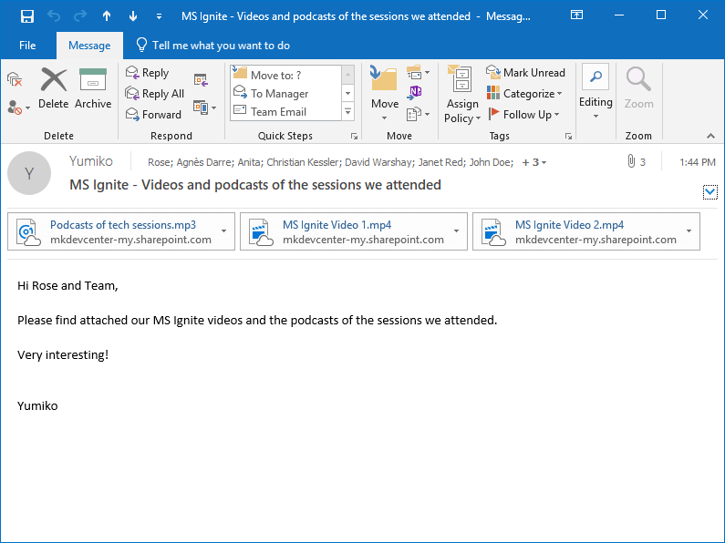Click recipient Christian Kessler
The image size is (725, 543).
pos(304,162)
